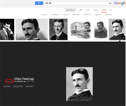Select the seated Tesla with hand on chin thumbnail

(7, 29)
